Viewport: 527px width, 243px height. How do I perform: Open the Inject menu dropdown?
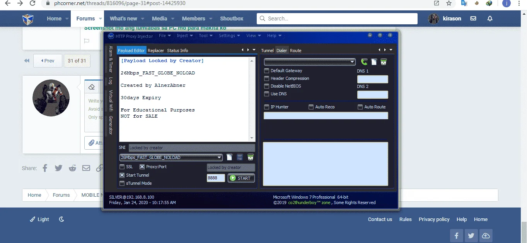click(184, 35)
